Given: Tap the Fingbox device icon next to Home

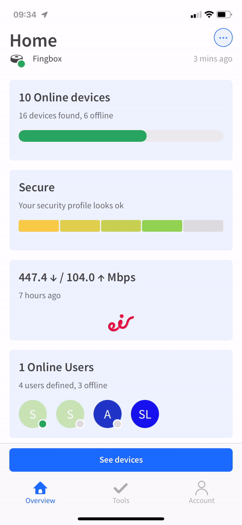Looking at the screenshot, I should (x=17, y=58).
